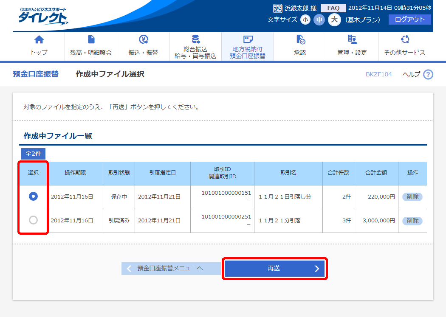Open the help question mark icon
The height and width of the screenshot is (317, 446).
click(428, 75)
